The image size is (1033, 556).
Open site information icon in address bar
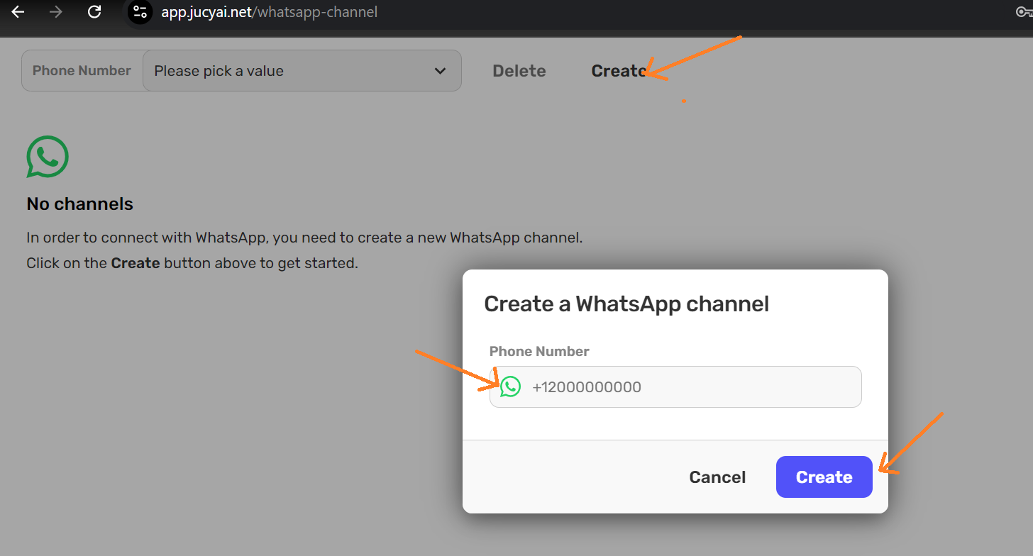(x=140, y=12)
